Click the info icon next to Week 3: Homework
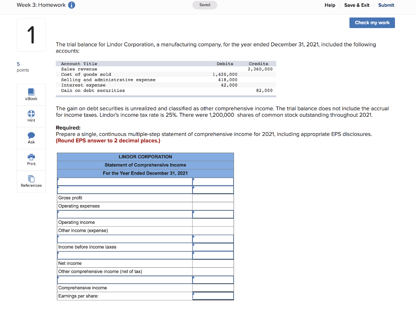Screen dimensions: 416x330 (71, 5)
